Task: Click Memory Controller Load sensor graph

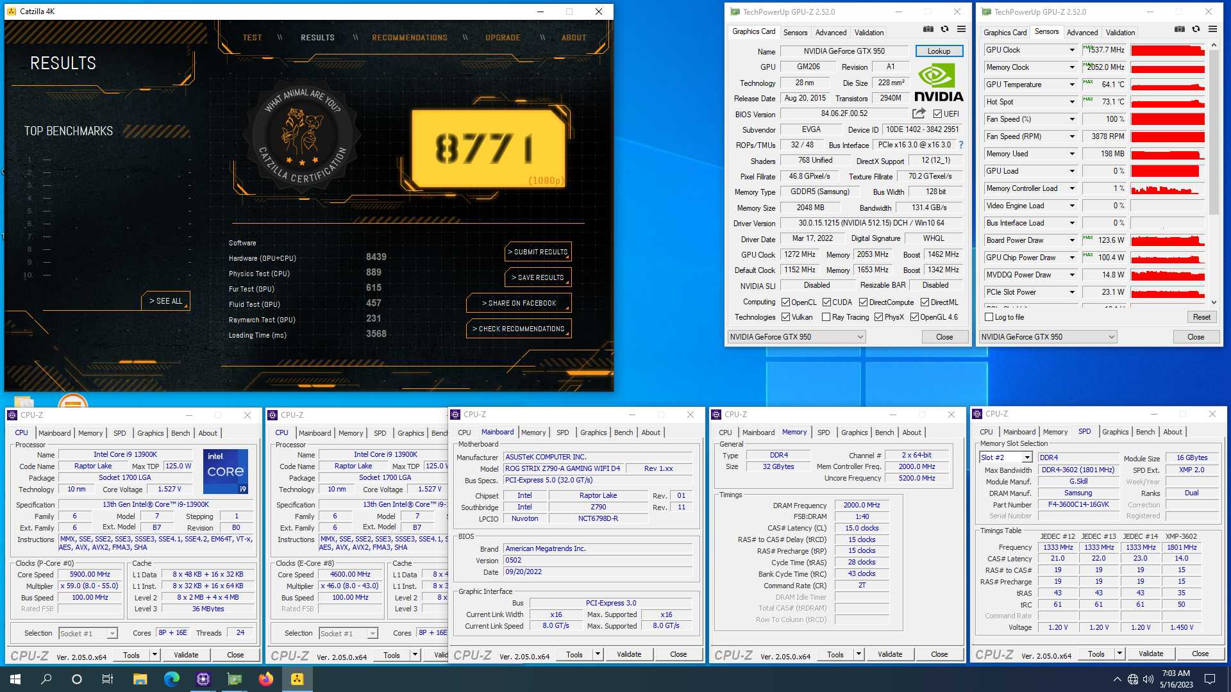Action: 1168,188
